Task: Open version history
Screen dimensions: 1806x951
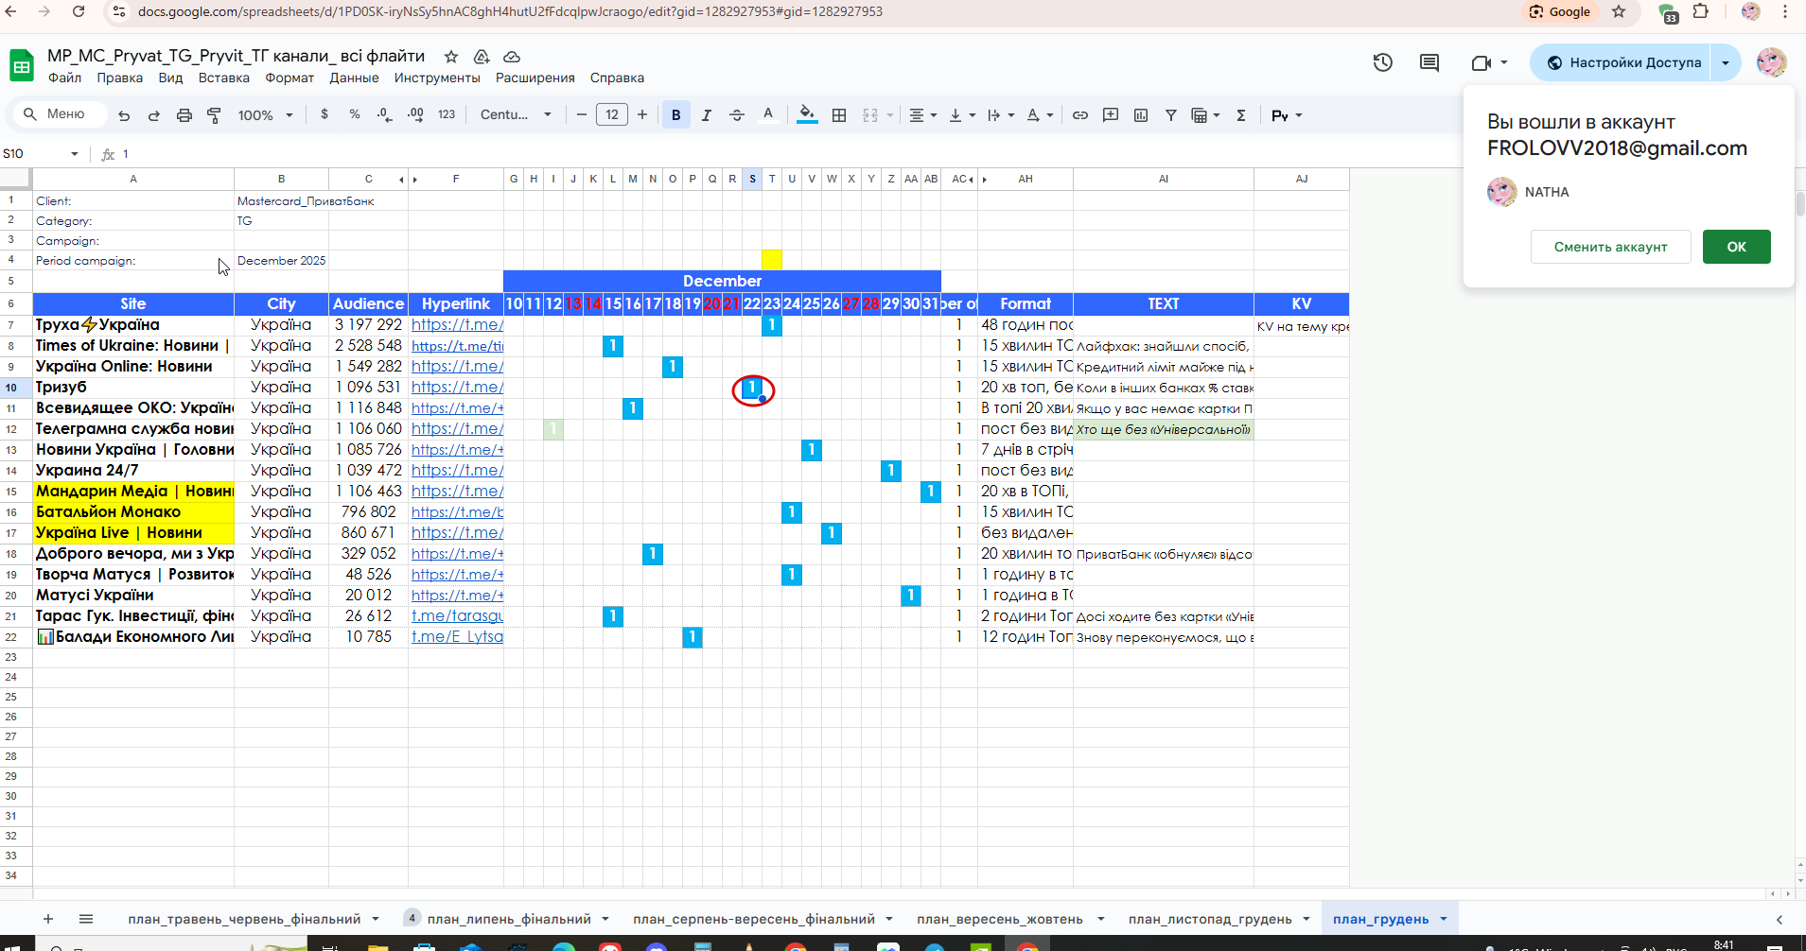Action: (1383, 62)
